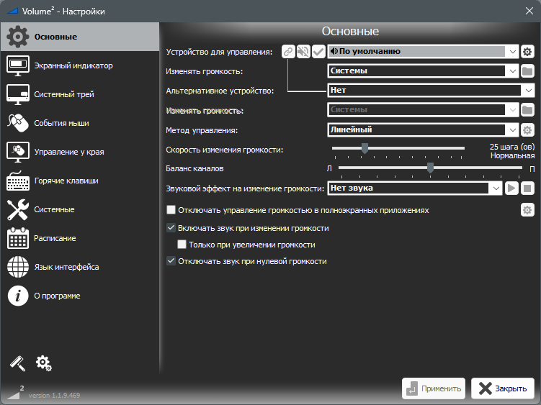Open the Основные settings section

[80, 37]
